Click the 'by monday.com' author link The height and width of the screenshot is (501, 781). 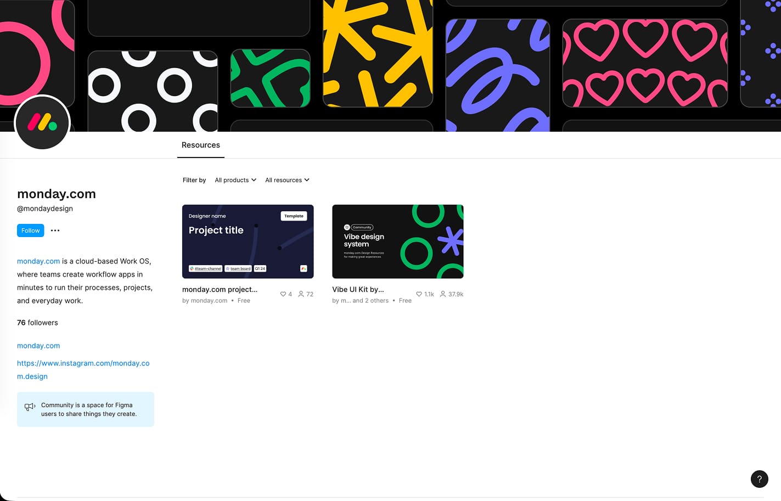coord(209,301)
